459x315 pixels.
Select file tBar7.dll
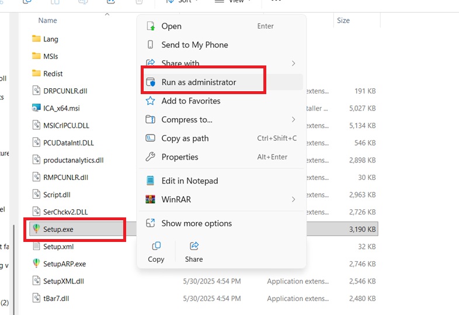(56, 298)
